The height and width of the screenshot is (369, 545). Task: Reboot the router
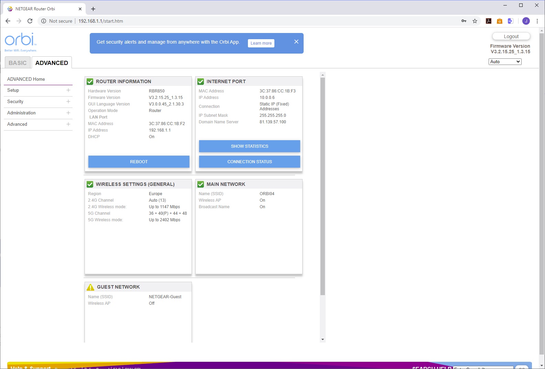point(139,162)
